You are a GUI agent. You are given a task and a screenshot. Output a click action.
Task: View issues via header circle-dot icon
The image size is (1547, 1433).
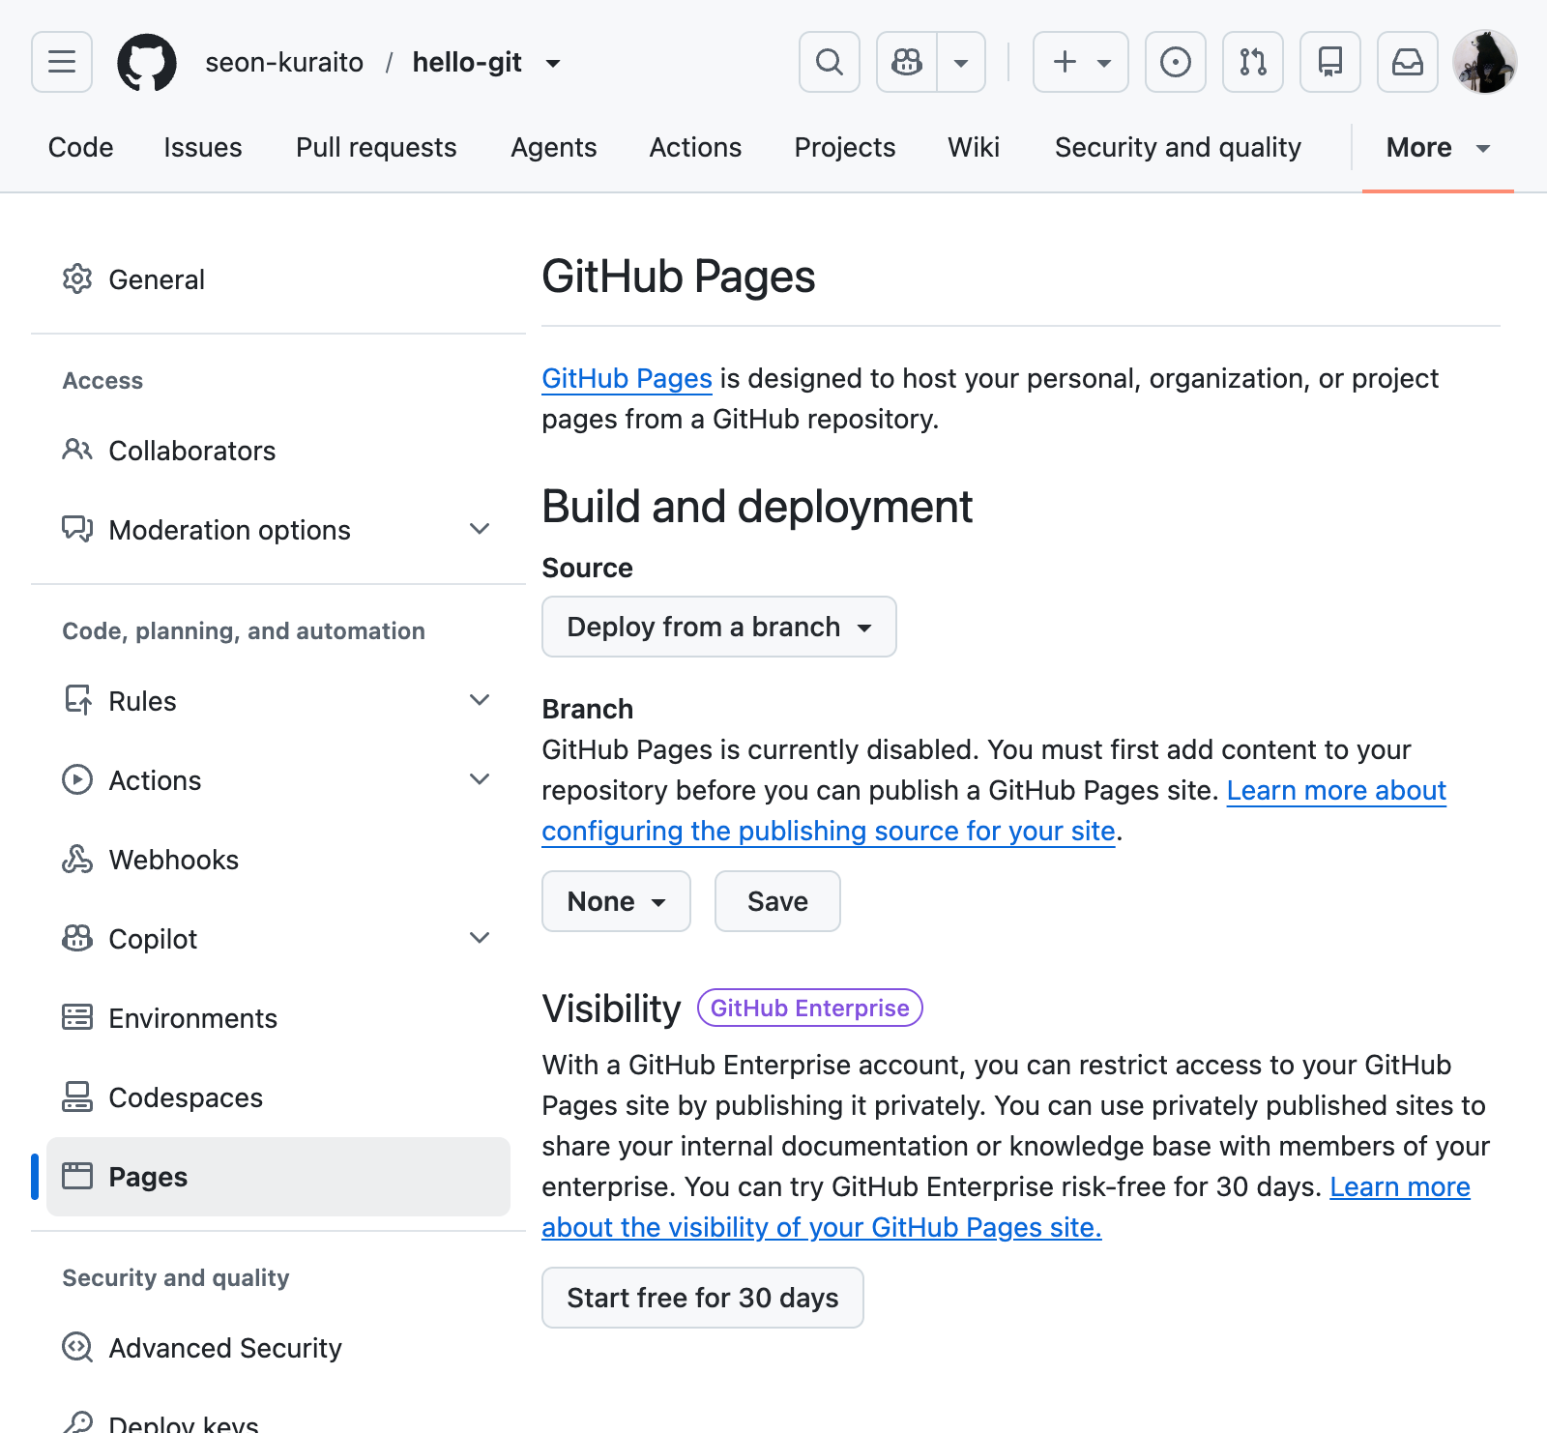pos(1176,62)
